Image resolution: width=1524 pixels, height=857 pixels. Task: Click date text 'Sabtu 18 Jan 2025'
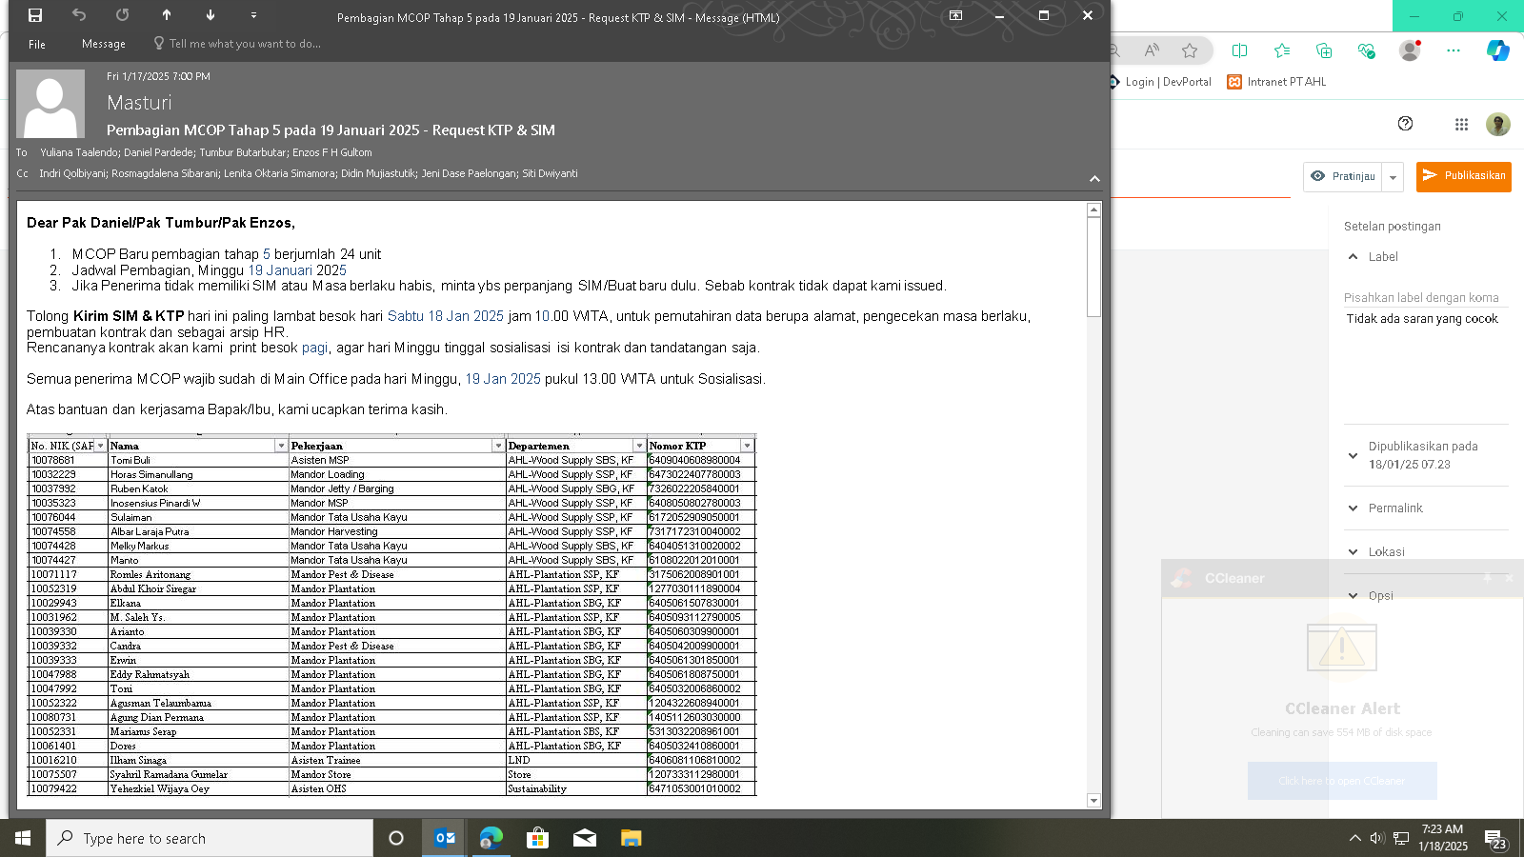coord(445,316)
